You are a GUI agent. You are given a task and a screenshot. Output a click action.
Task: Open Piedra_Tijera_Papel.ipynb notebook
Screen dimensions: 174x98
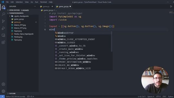click(24, 34)
